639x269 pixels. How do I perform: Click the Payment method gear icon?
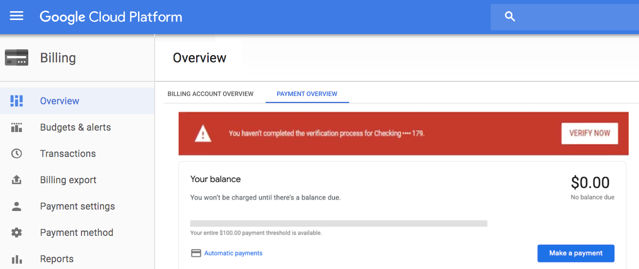(17, 232)
